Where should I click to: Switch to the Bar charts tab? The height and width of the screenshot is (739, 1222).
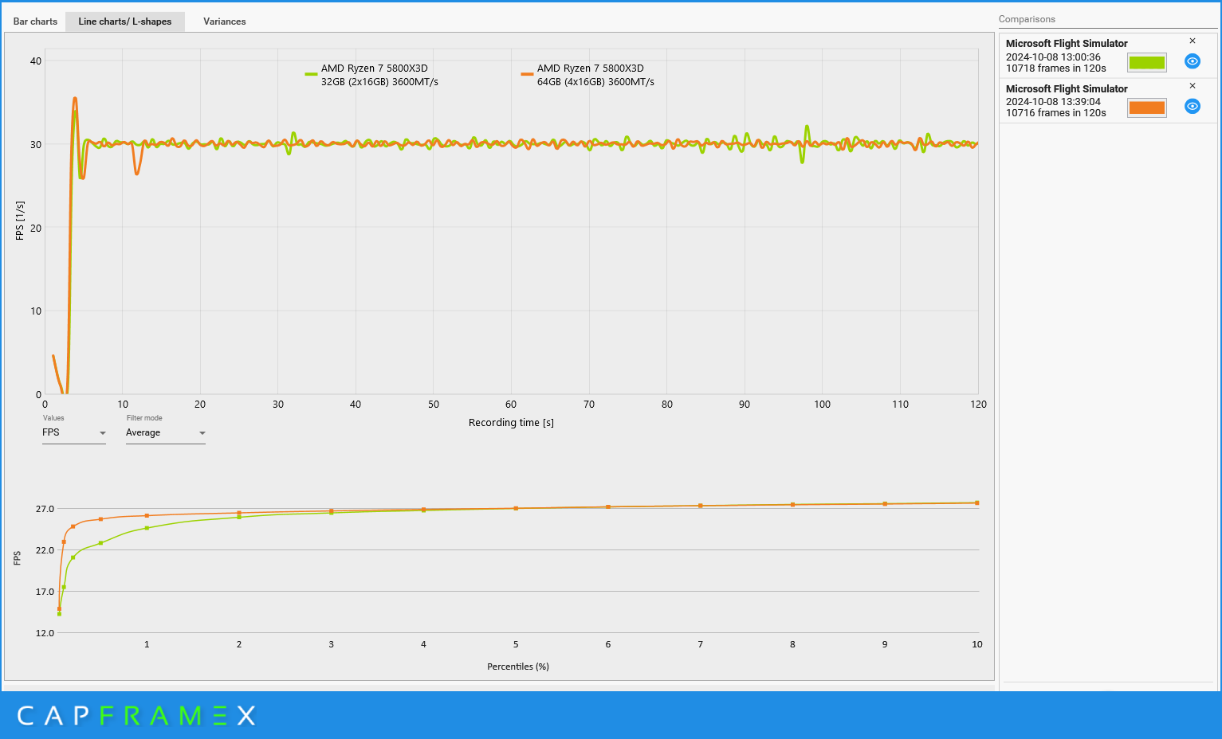[35, 22]
